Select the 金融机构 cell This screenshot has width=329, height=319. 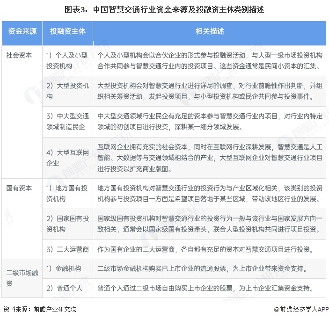(65, 269)
